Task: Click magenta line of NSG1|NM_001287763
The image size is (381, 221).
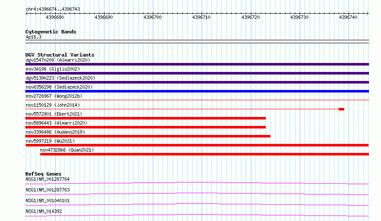Action: pos(197,193)
